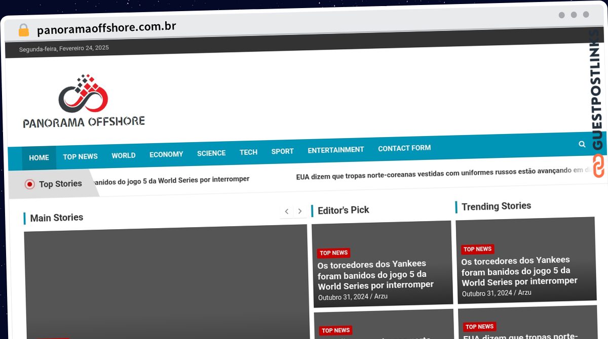Open the TECH menu item
Image resolution: width=608 pixels, height=339 pixels.
coord(248,152)
